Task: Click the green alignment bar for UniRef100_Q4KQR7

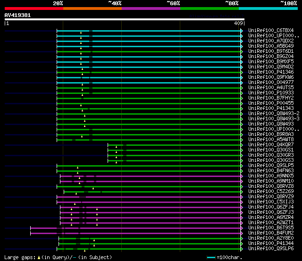Action: (174, 145)
